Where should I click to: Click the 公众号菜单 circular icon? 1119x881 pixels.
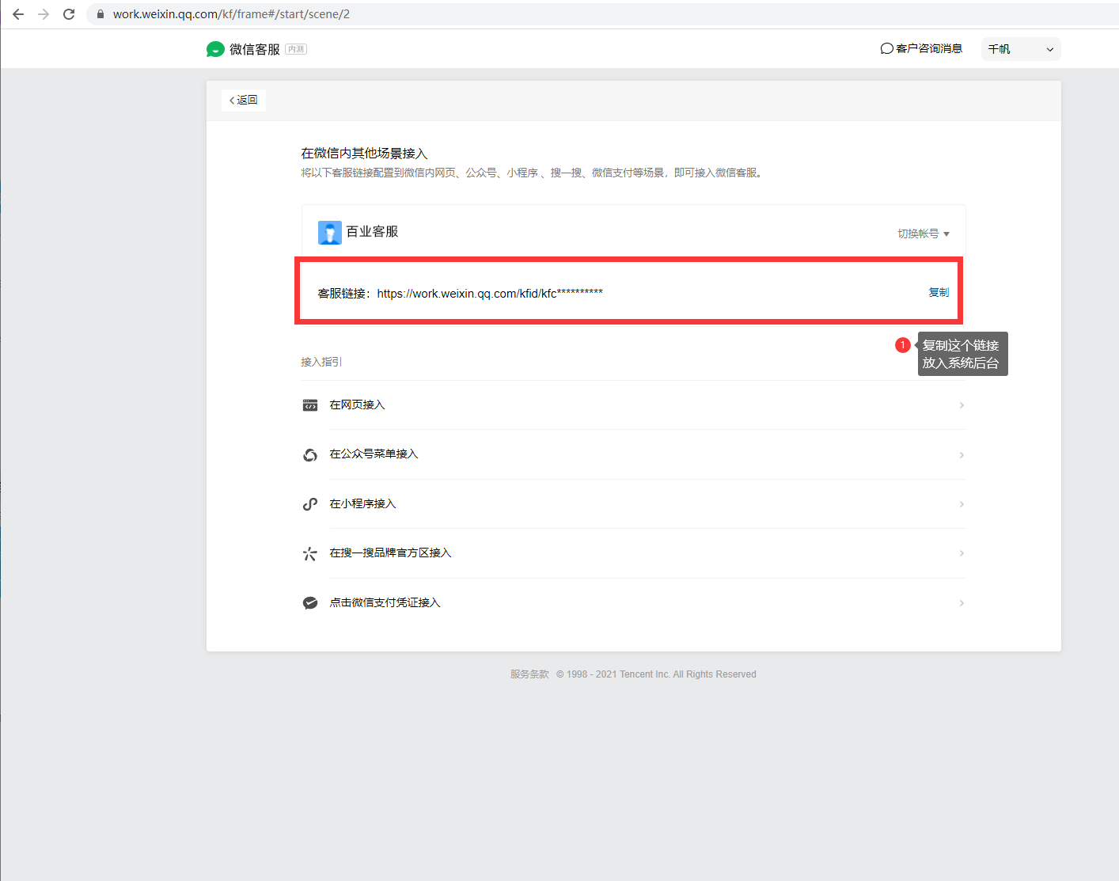310,454
